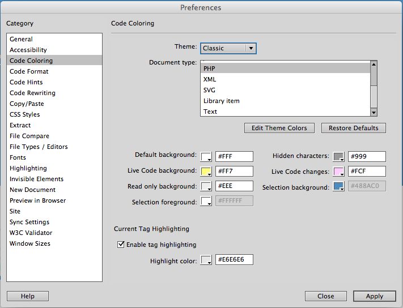Viewport: 403px width, 308px height.
Task: Go to the Site category
Action: click(x=54, y=212)
